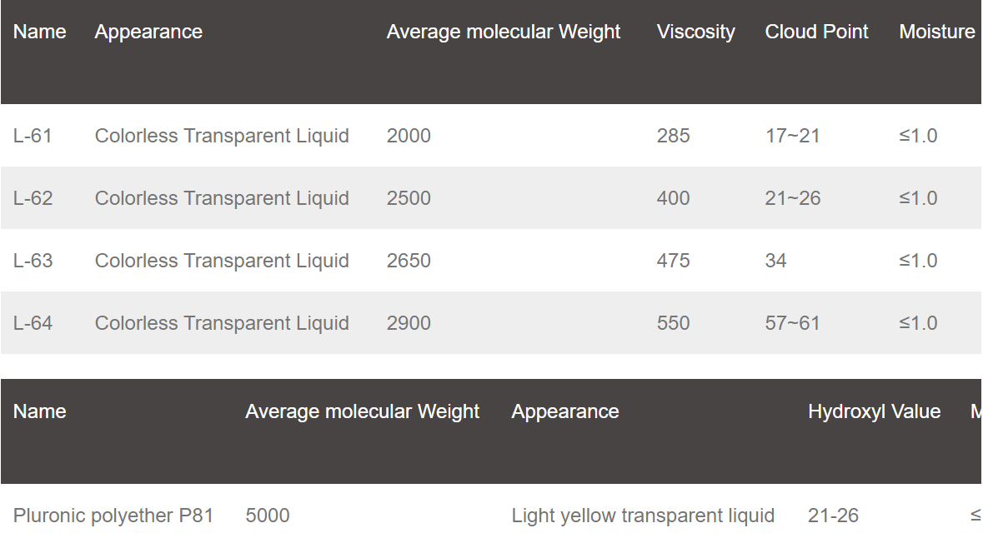983x548 pixels.
Task: Select the Moisture column header
Action: click(x=937, y=32)
